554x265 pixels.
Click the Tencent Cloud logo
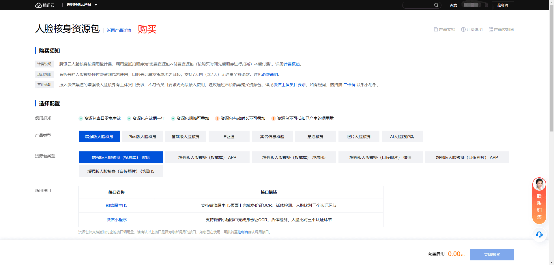(x=45, y=5)
